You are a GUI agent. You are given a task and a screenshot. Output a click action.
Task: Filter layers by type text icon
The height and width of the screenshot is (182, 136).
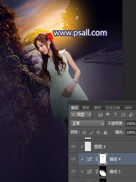[116, 114]
